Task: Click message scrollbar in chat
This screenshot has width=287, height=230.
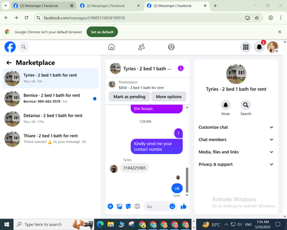Action: [187, 180]
